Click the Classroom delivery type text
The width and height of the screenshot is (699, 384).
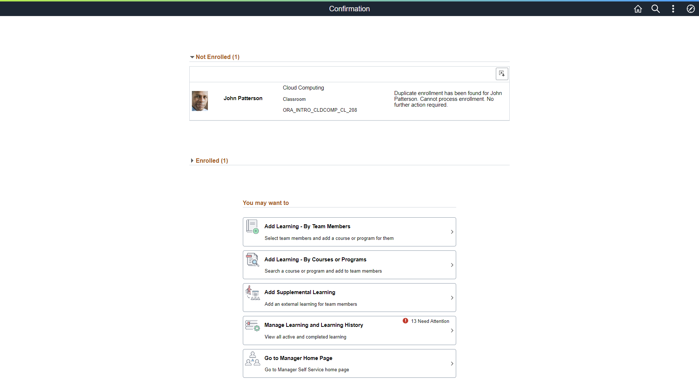pos(294,99)
